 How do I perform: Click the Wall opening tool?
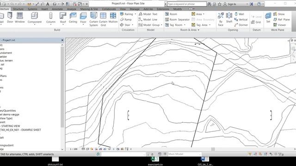point(239,14)
